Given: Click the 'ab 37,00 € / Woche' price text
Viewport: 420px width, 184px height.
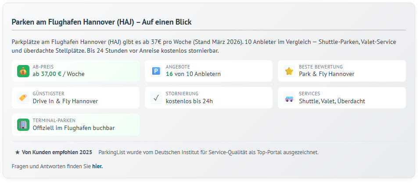Looking at the screenshot, I should pyautogui.click(x=58, y=74).
